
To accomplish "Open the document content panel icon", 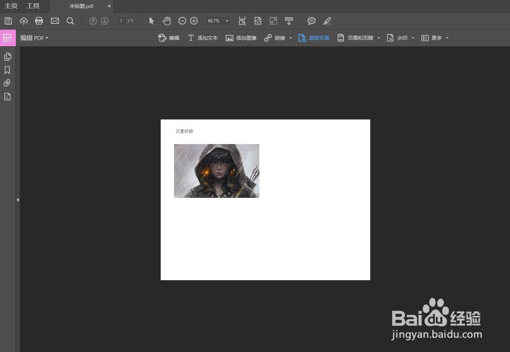I will [7, 96].
